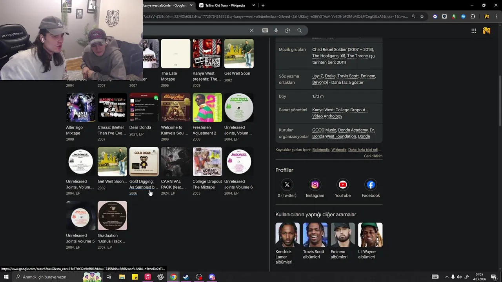Start voice search with the microphone
Viewport: 502px width, 282px height.
pos(276,31)
